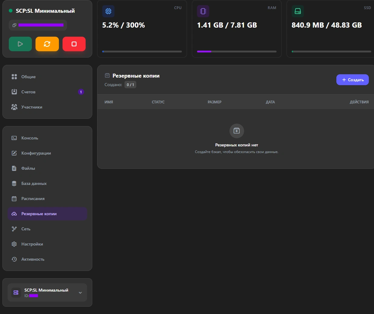Select the Резервные копии sidebar item
This screenshot has width=374, height=314.
[47, 214]
